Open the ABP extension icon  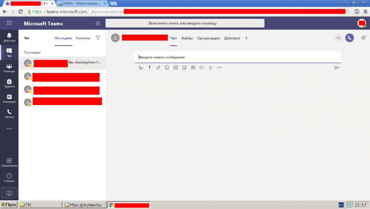357,11
